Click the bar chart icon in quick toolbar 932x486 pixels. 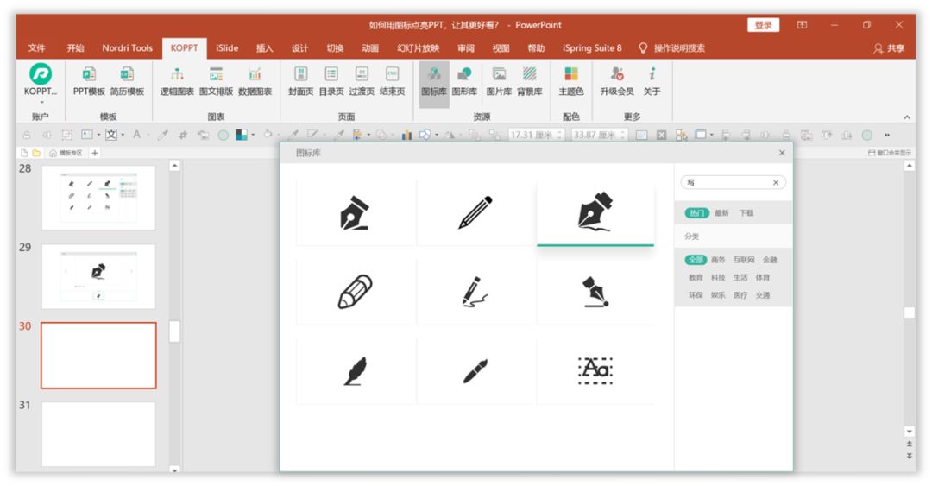(x=406, y=135)
